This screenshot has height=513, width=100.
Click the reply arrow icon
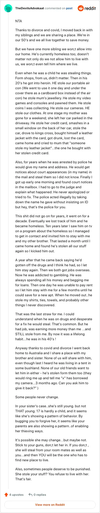tap(30, 494)
